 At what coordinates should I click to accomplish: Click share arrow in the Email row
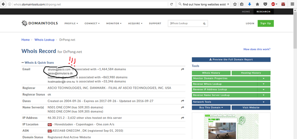[x=183, y=69]
